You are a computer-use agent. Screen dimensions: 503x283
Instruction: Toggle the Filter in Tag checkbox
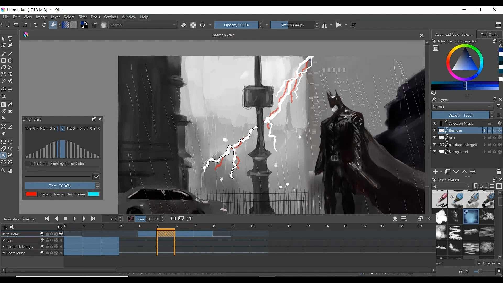(479, 263)
